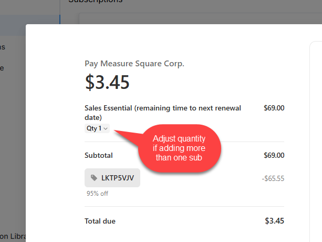Select the LKTP5VJV promo code chip
Screen dimensions: 322x242
(x=112, y=178)
